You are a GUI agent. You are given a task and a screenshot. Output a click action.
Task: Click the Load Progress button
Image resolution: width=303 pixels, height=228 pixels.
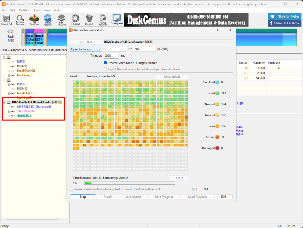(197, 197)
